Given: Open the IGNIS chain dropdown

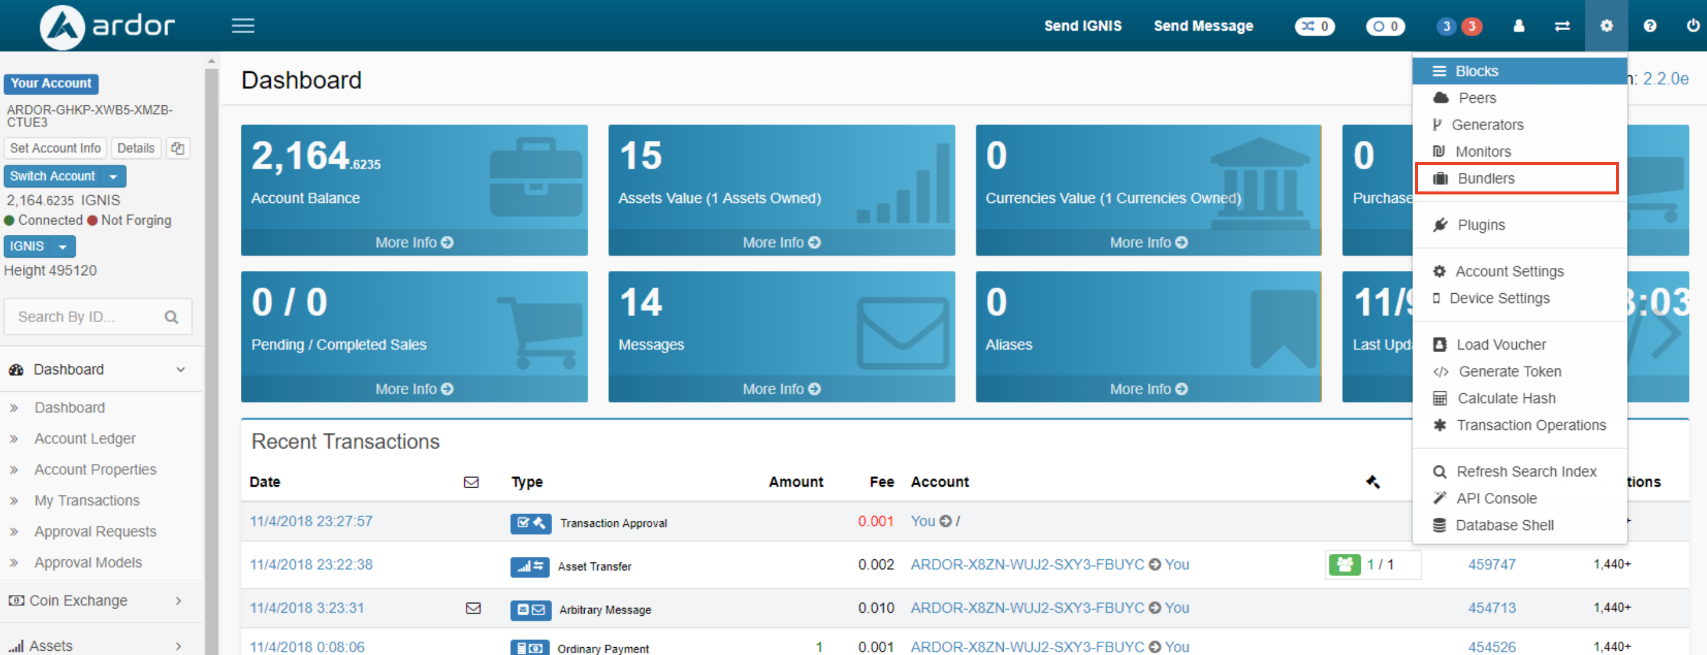Looking at the screenshot, I should tap(62, 247).
